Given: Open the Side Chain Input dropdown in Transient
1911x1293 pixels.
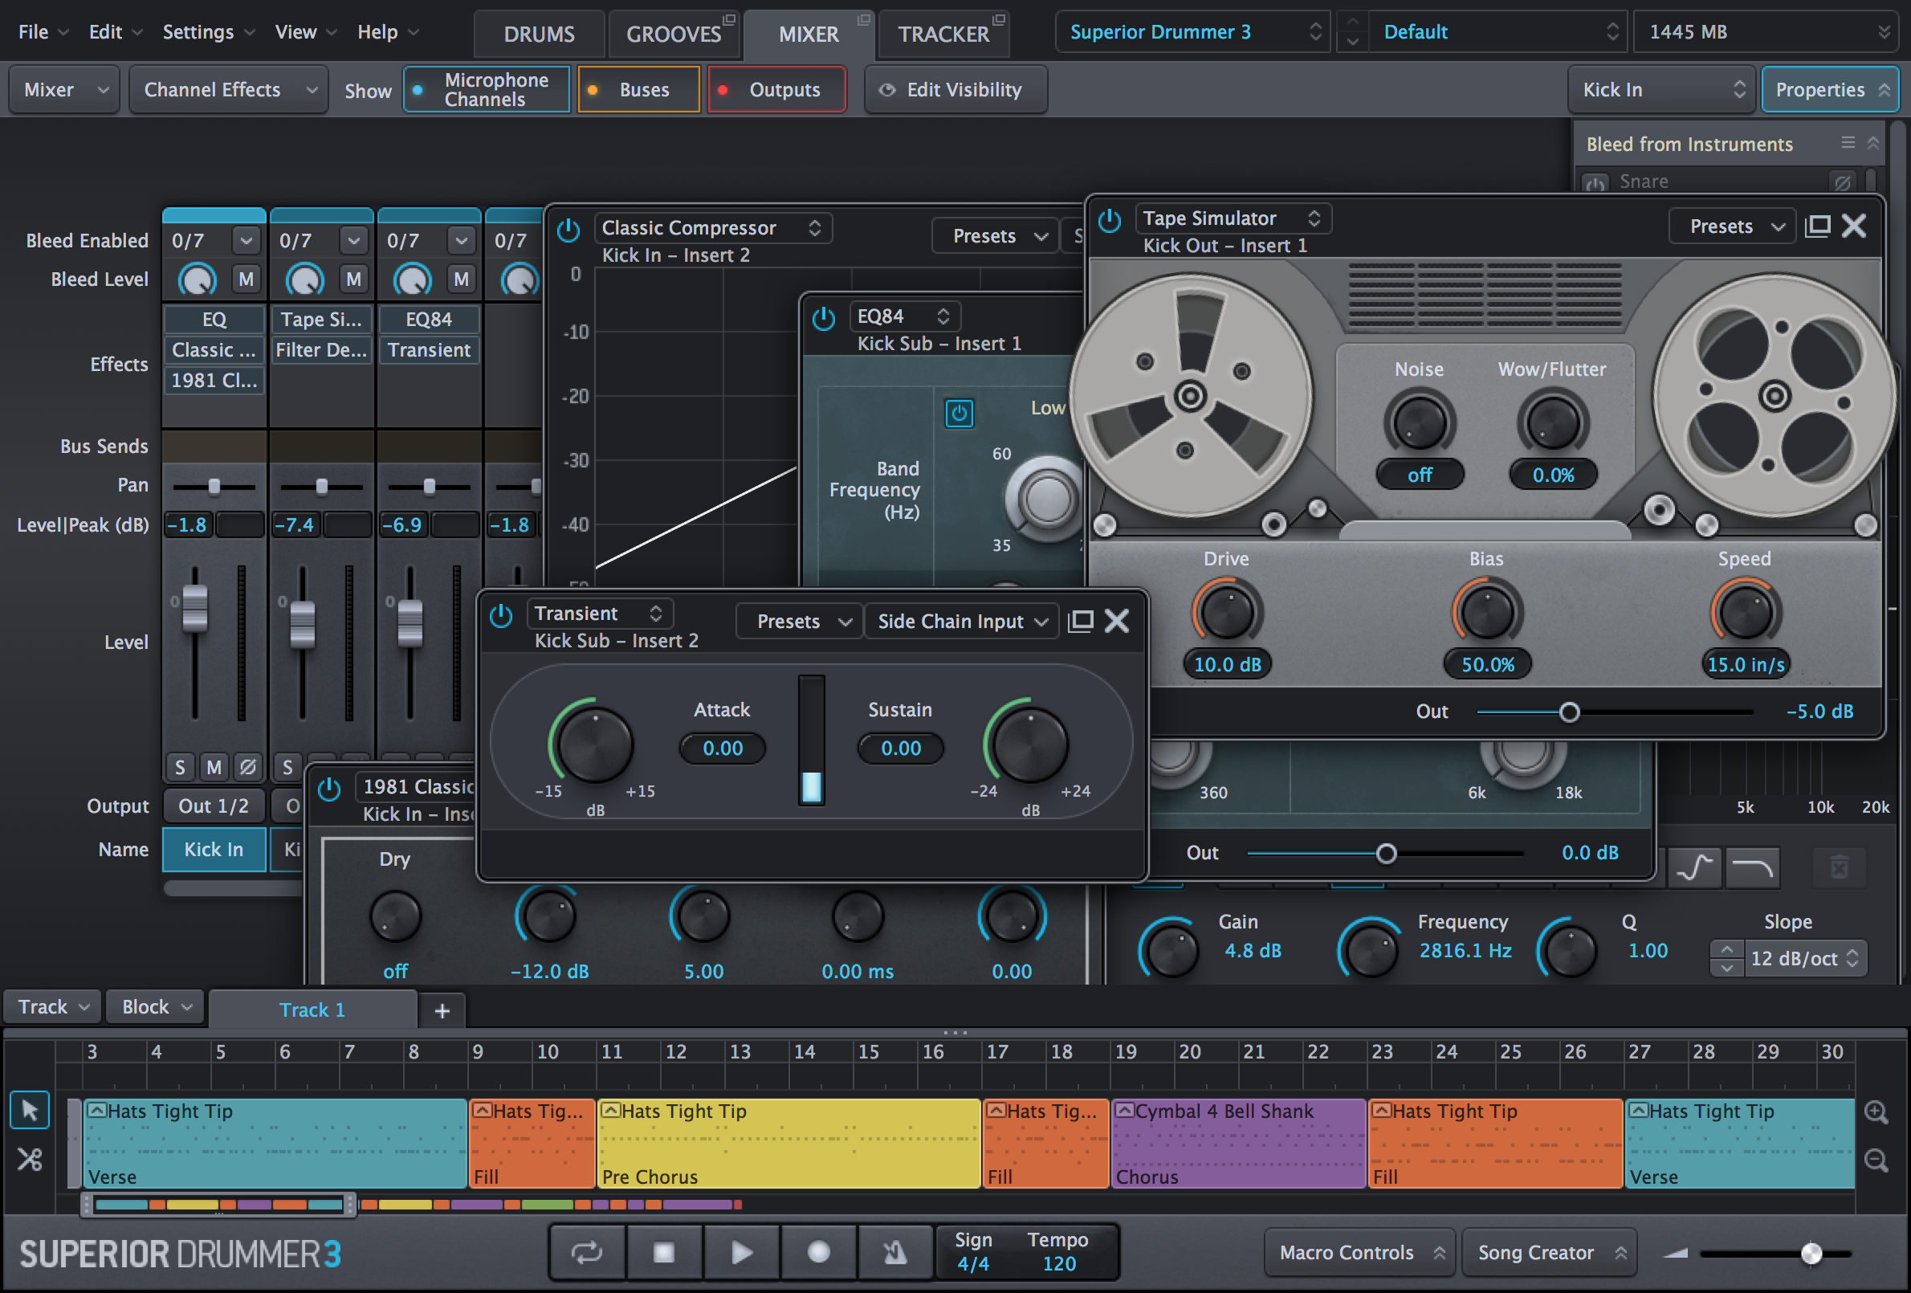Looking at the screenshot, I should (960, 621).
